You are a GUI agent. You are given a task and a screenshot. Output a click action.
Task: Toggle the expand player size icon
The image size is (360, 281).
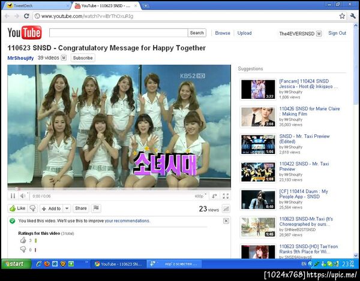pyautogui.click(x=214, y=196)
